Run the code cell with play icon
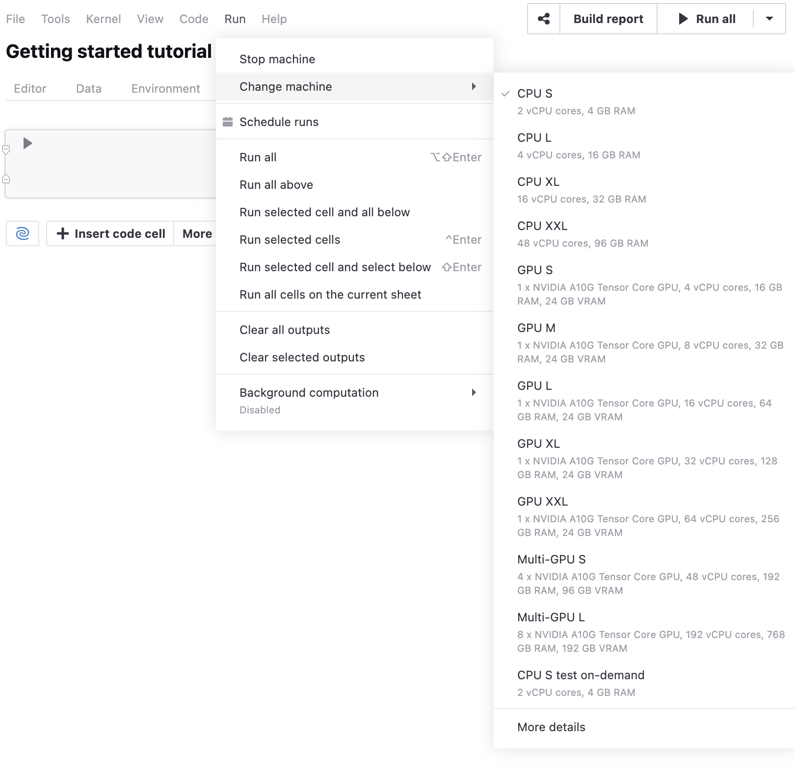Screen dimensions: 795x766 pos(27,143)
